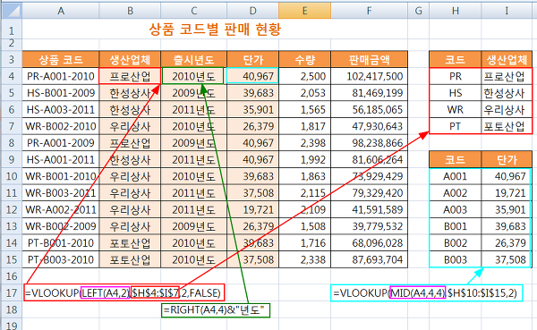Click the 단가 header in cell I9
Screen dimensions: 537x330
[507, 159]
